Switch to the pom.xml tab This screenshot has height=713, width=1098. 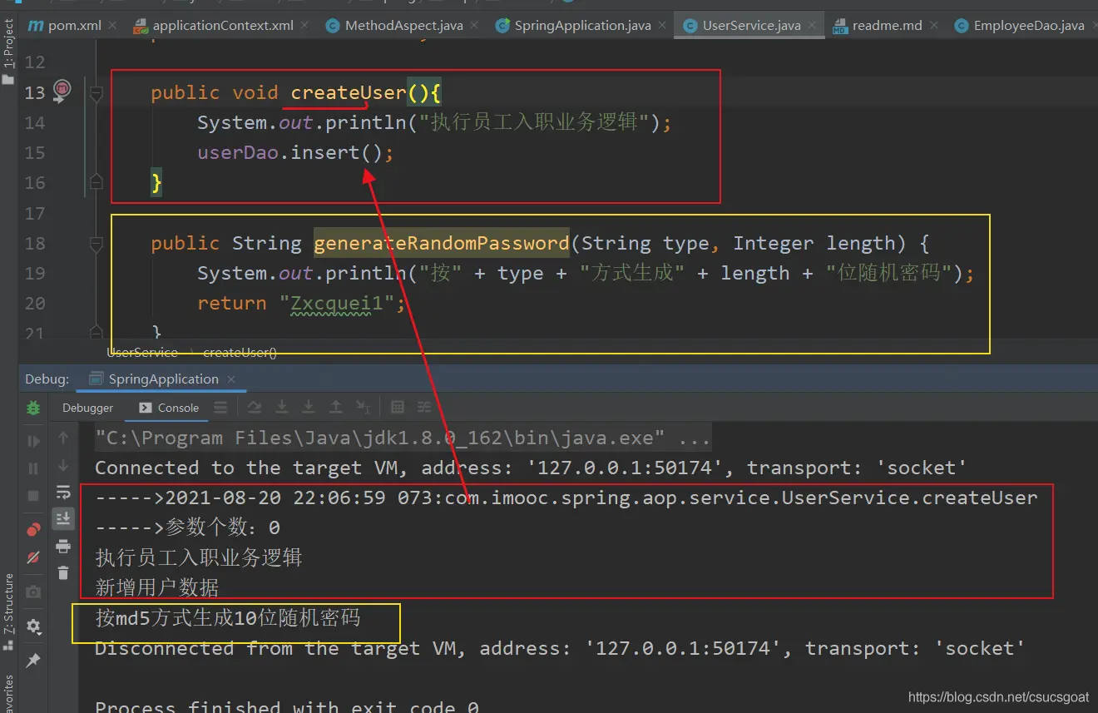tap(75, 25)
